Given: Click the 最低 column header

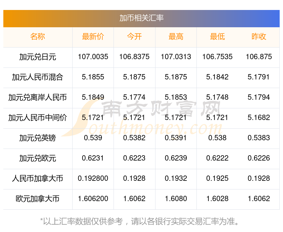Looking at the screenshot, I should coord(217,37).
